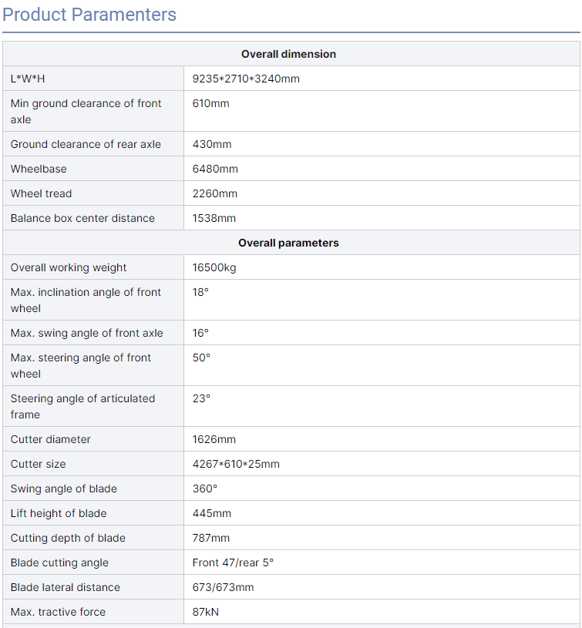Screen dimensions: 582x628
Task: Click Max. steering angle of front wheel label
Action: pos(81,365)
